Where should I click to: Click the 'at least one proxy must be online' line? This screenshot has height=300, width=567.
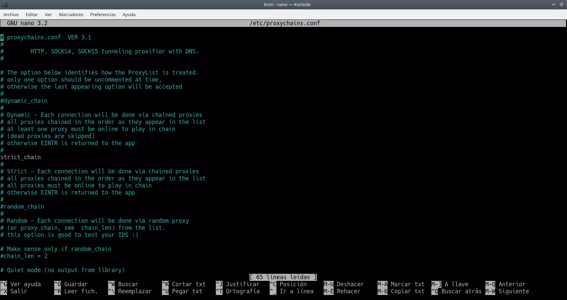tap(88, 129)
